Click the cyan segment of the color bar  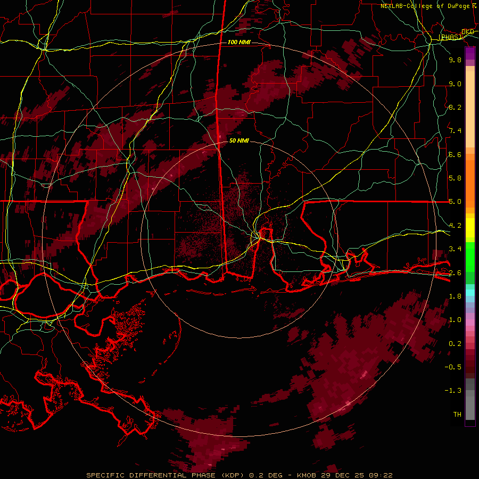(470, 293)
